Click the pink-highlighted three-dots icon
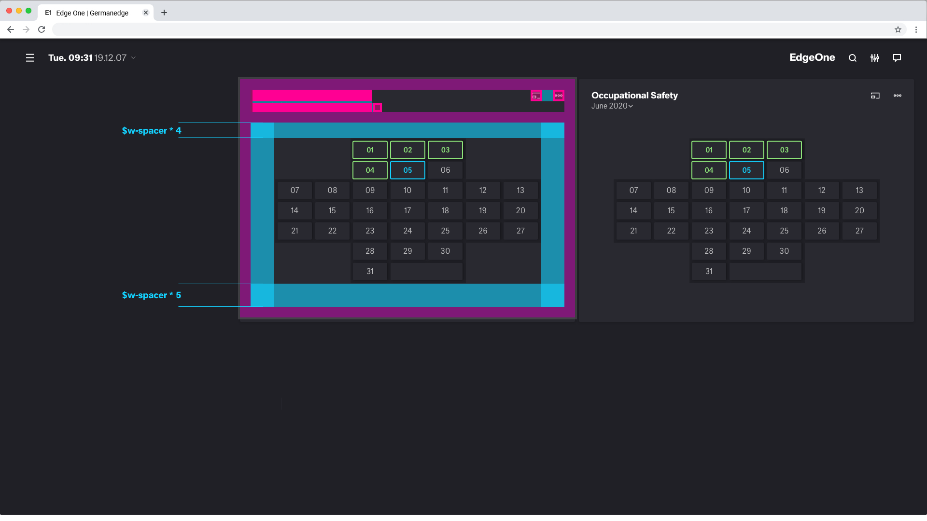The height and width of the screenshot is (521, 927). (559, 96)
